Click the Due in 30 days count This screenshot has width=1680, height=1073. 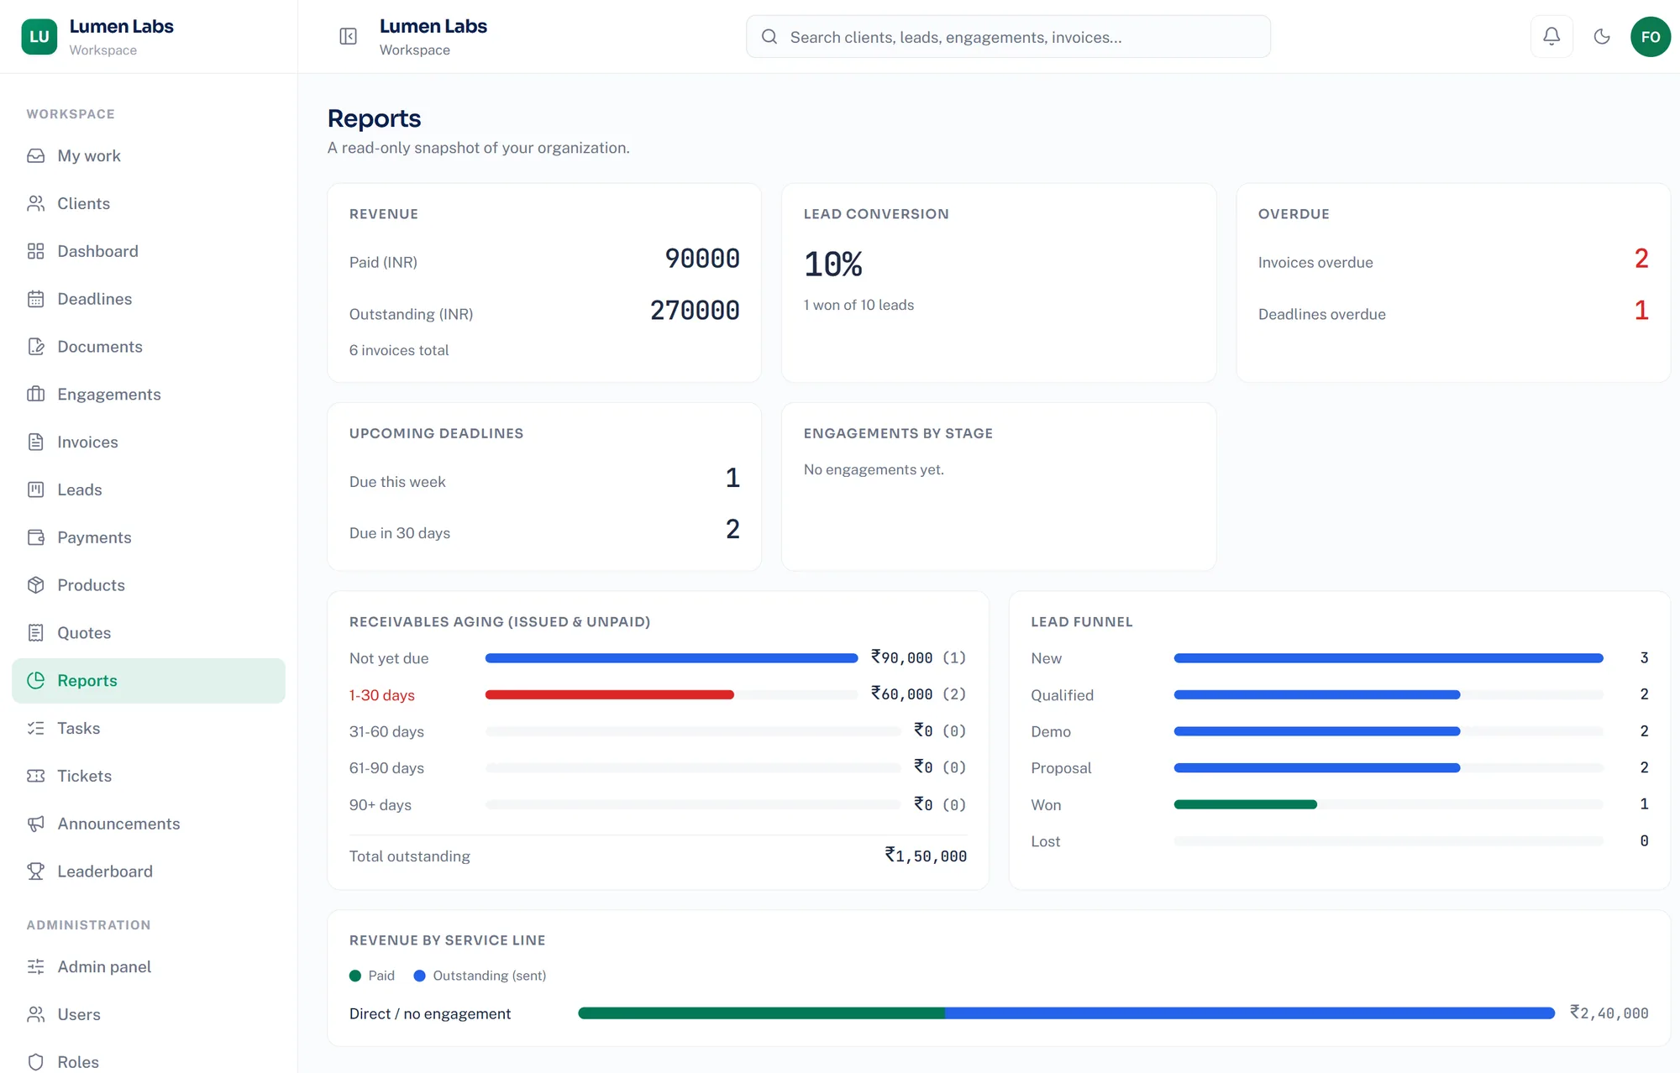(732, 529)
